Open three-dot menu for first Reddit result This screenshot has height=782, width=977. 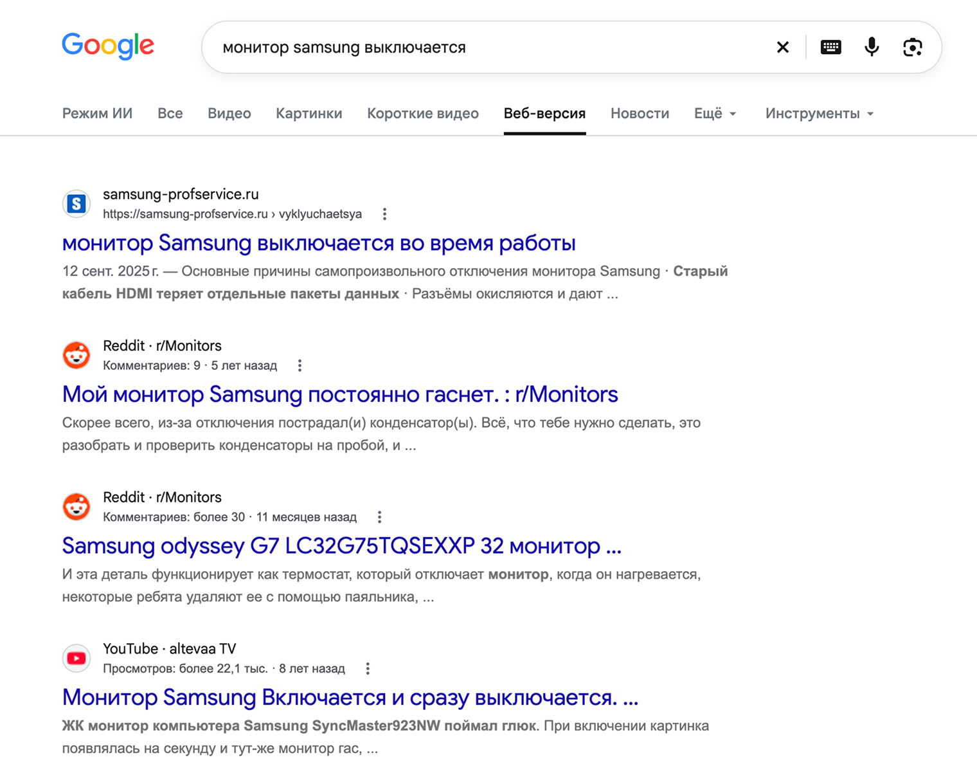click(300, 366)
